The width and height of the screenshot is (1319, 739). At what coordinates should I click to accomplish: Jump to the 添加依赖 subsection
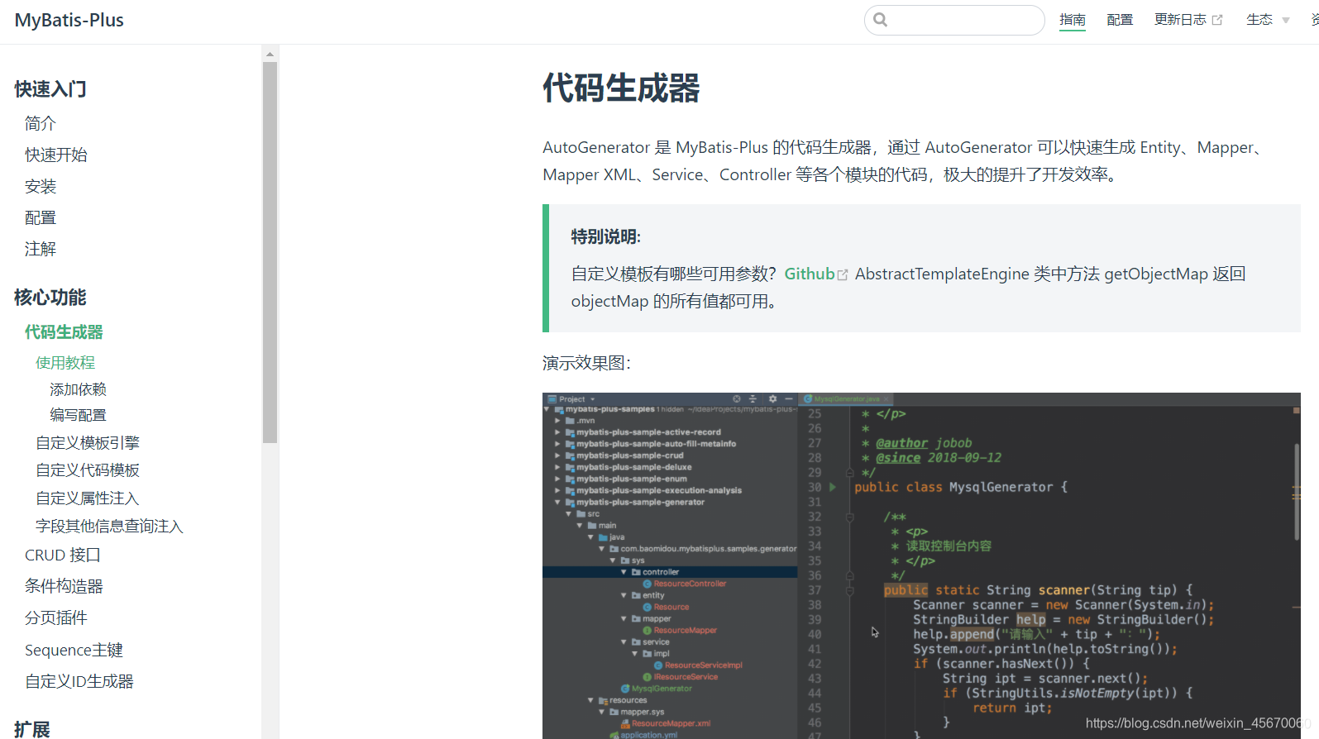pos(78,389)
